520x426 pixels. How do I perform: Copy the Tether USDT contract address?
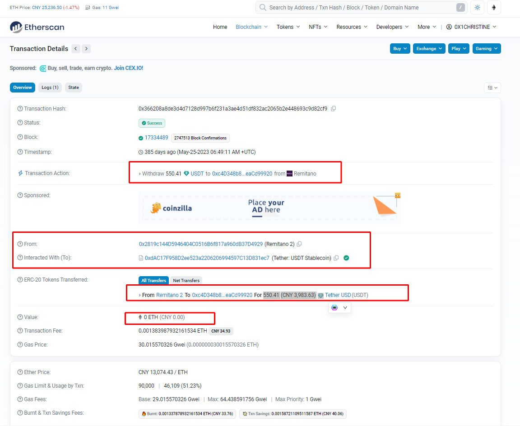tap(336, 258)
